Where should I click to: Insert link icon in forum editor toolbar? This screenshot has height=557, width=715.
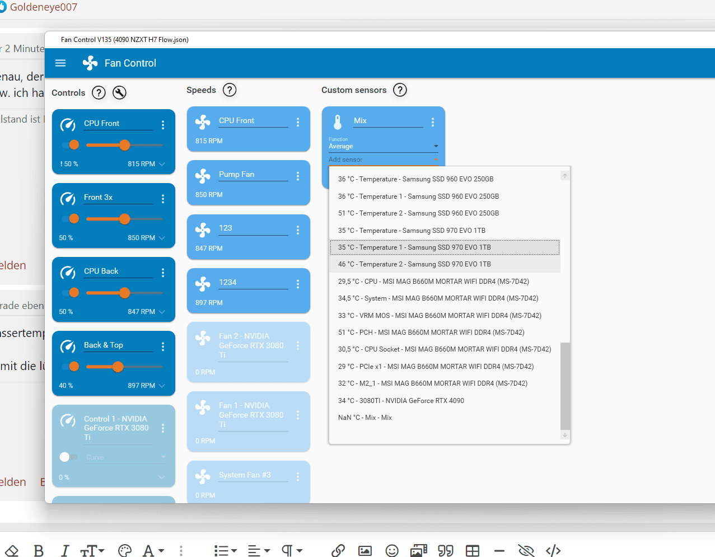338,551
